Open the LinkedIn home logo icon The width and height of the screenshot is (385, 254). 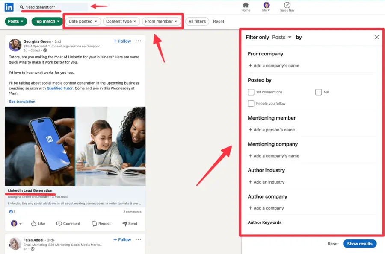(9, 7)
